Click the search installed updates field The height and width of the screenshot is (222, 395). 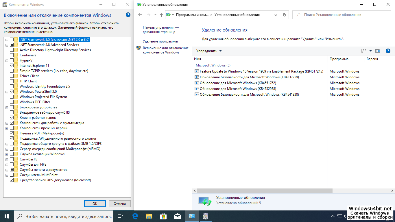pyautogui.click(x=344, y=15)
